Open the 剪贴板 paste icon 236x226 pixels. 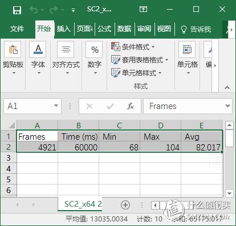click(x=13, y=49)
